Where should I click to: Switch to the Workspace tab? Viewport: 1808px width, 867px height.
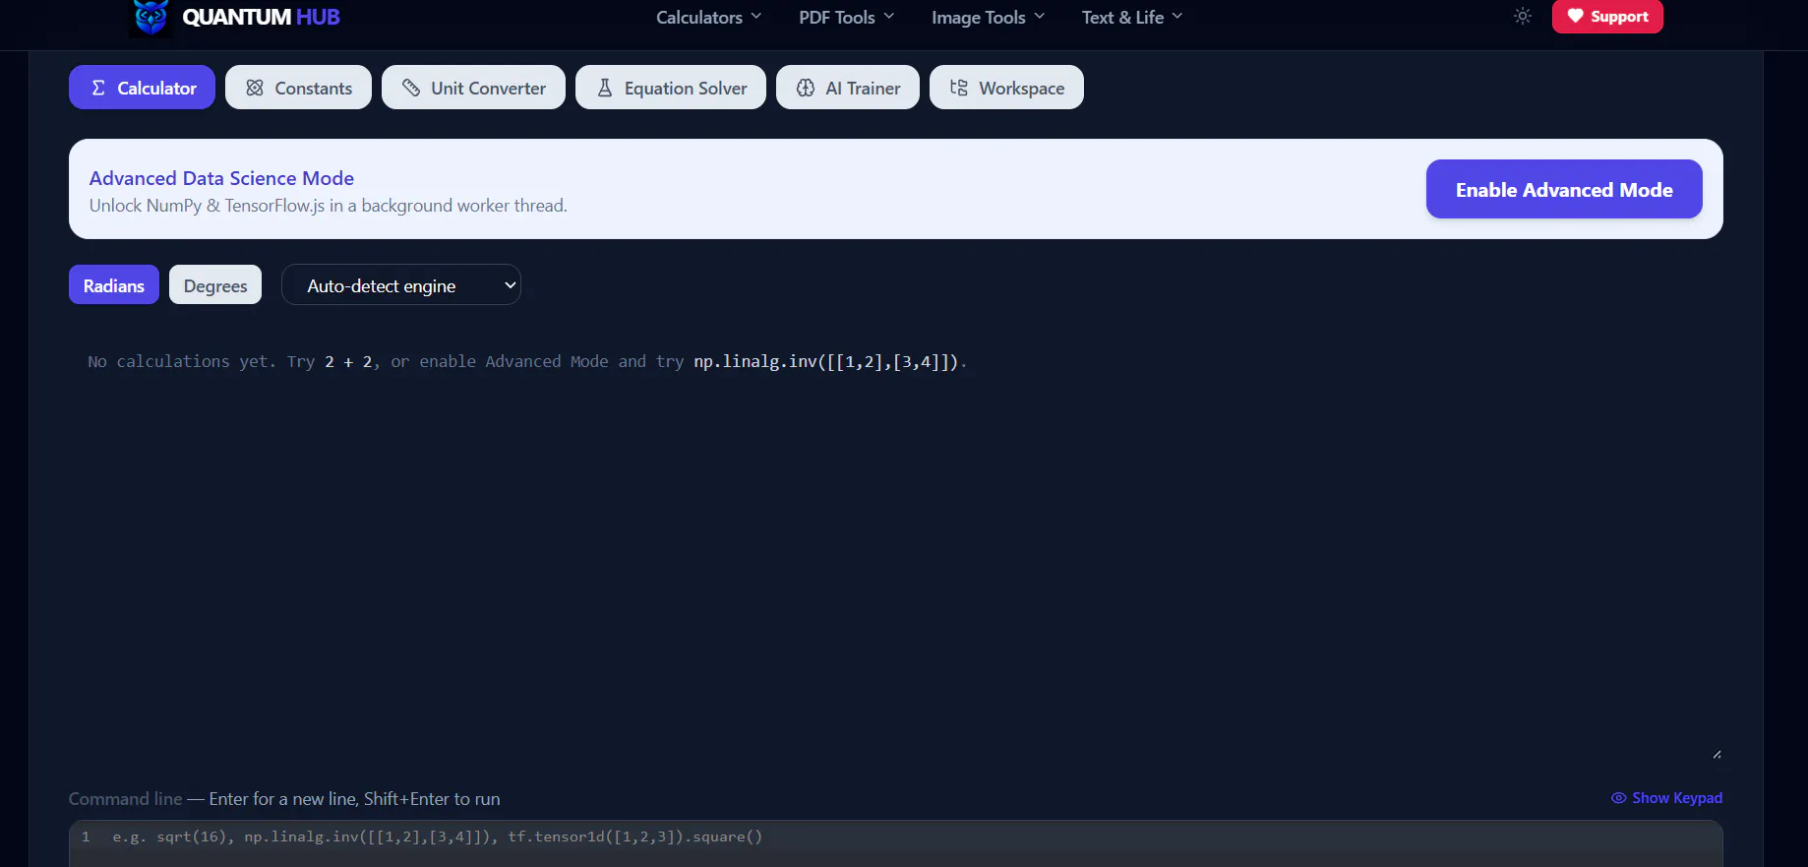(1006, 88)
